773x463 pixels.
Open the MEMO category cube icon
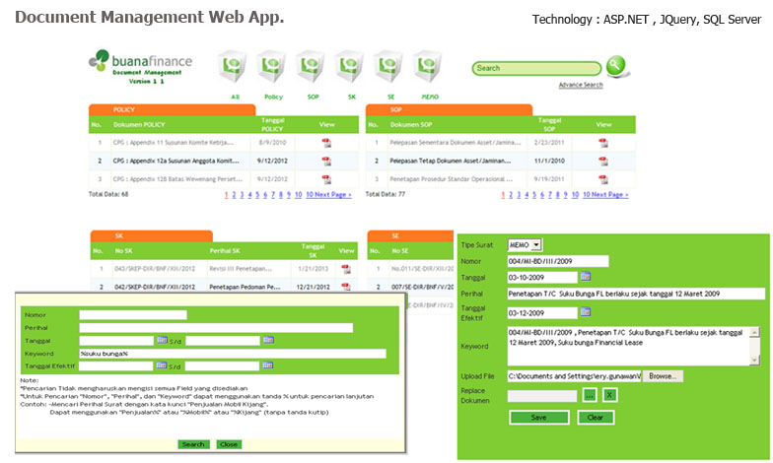click(x=430, y=67)
